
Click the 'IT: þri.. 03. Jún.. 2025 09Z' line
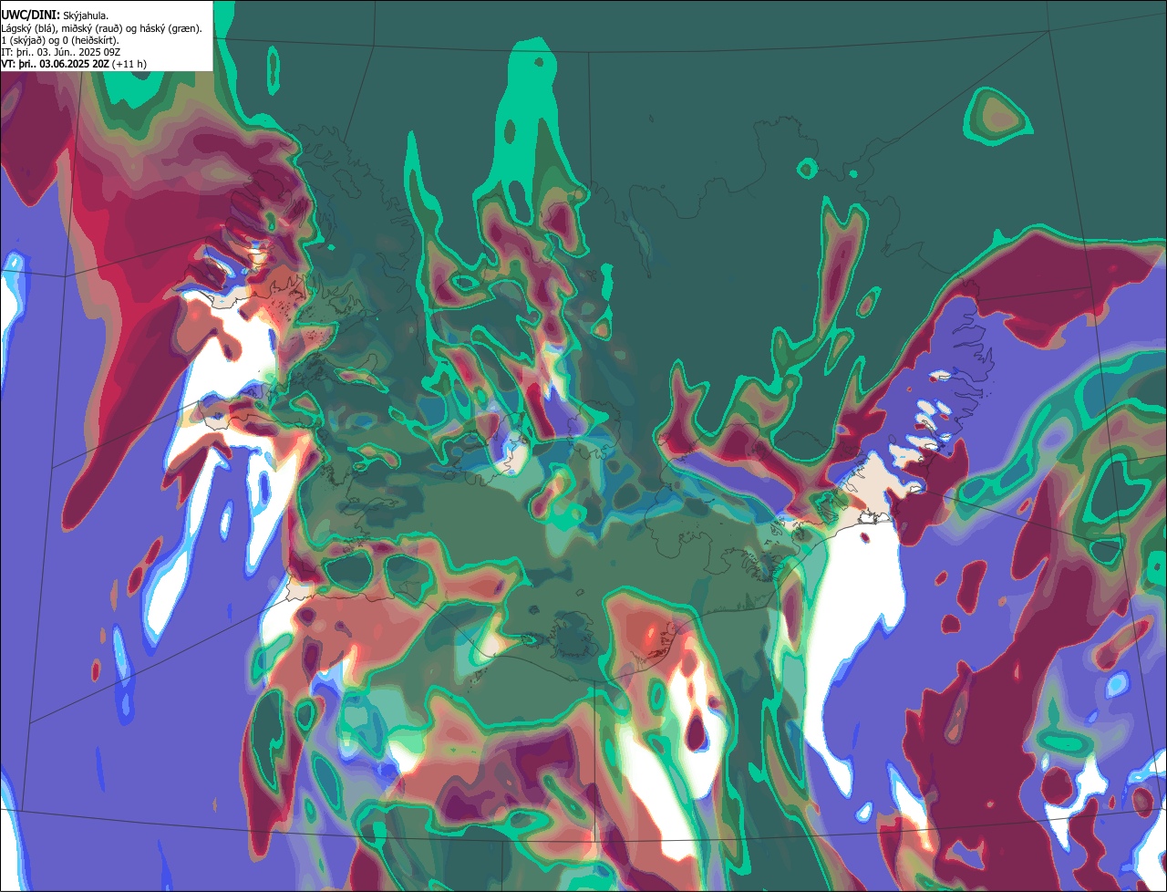point(62,52)
